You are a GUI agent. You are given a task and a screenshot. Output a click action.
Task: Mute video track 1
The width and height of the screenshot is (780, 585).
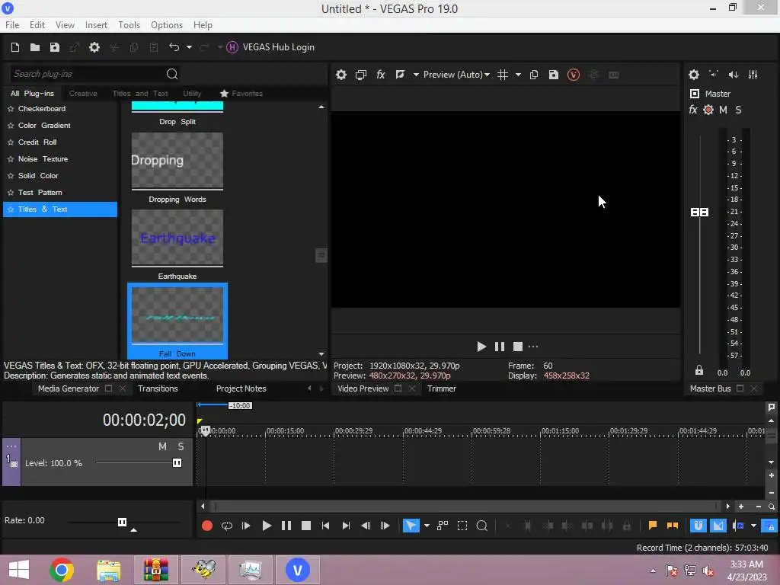click(162, 446)
